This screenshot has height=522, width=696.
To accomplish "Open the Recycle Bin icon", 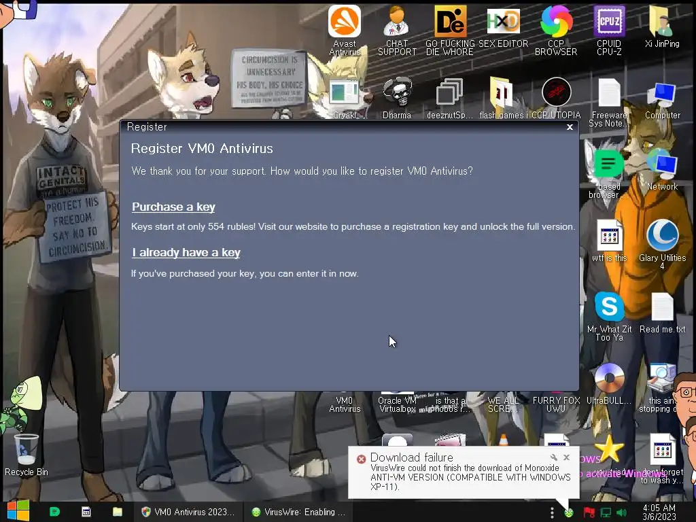I will (27, 455).
